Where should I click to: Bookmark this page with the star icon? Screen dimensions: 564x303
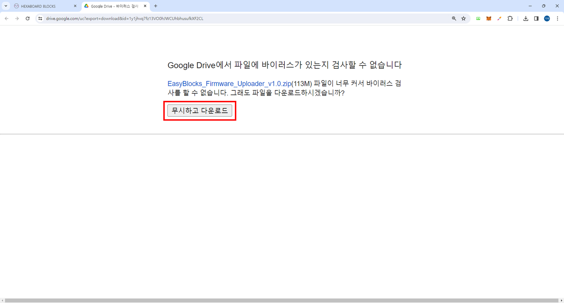pyautogui.click(x=464, y=18)
